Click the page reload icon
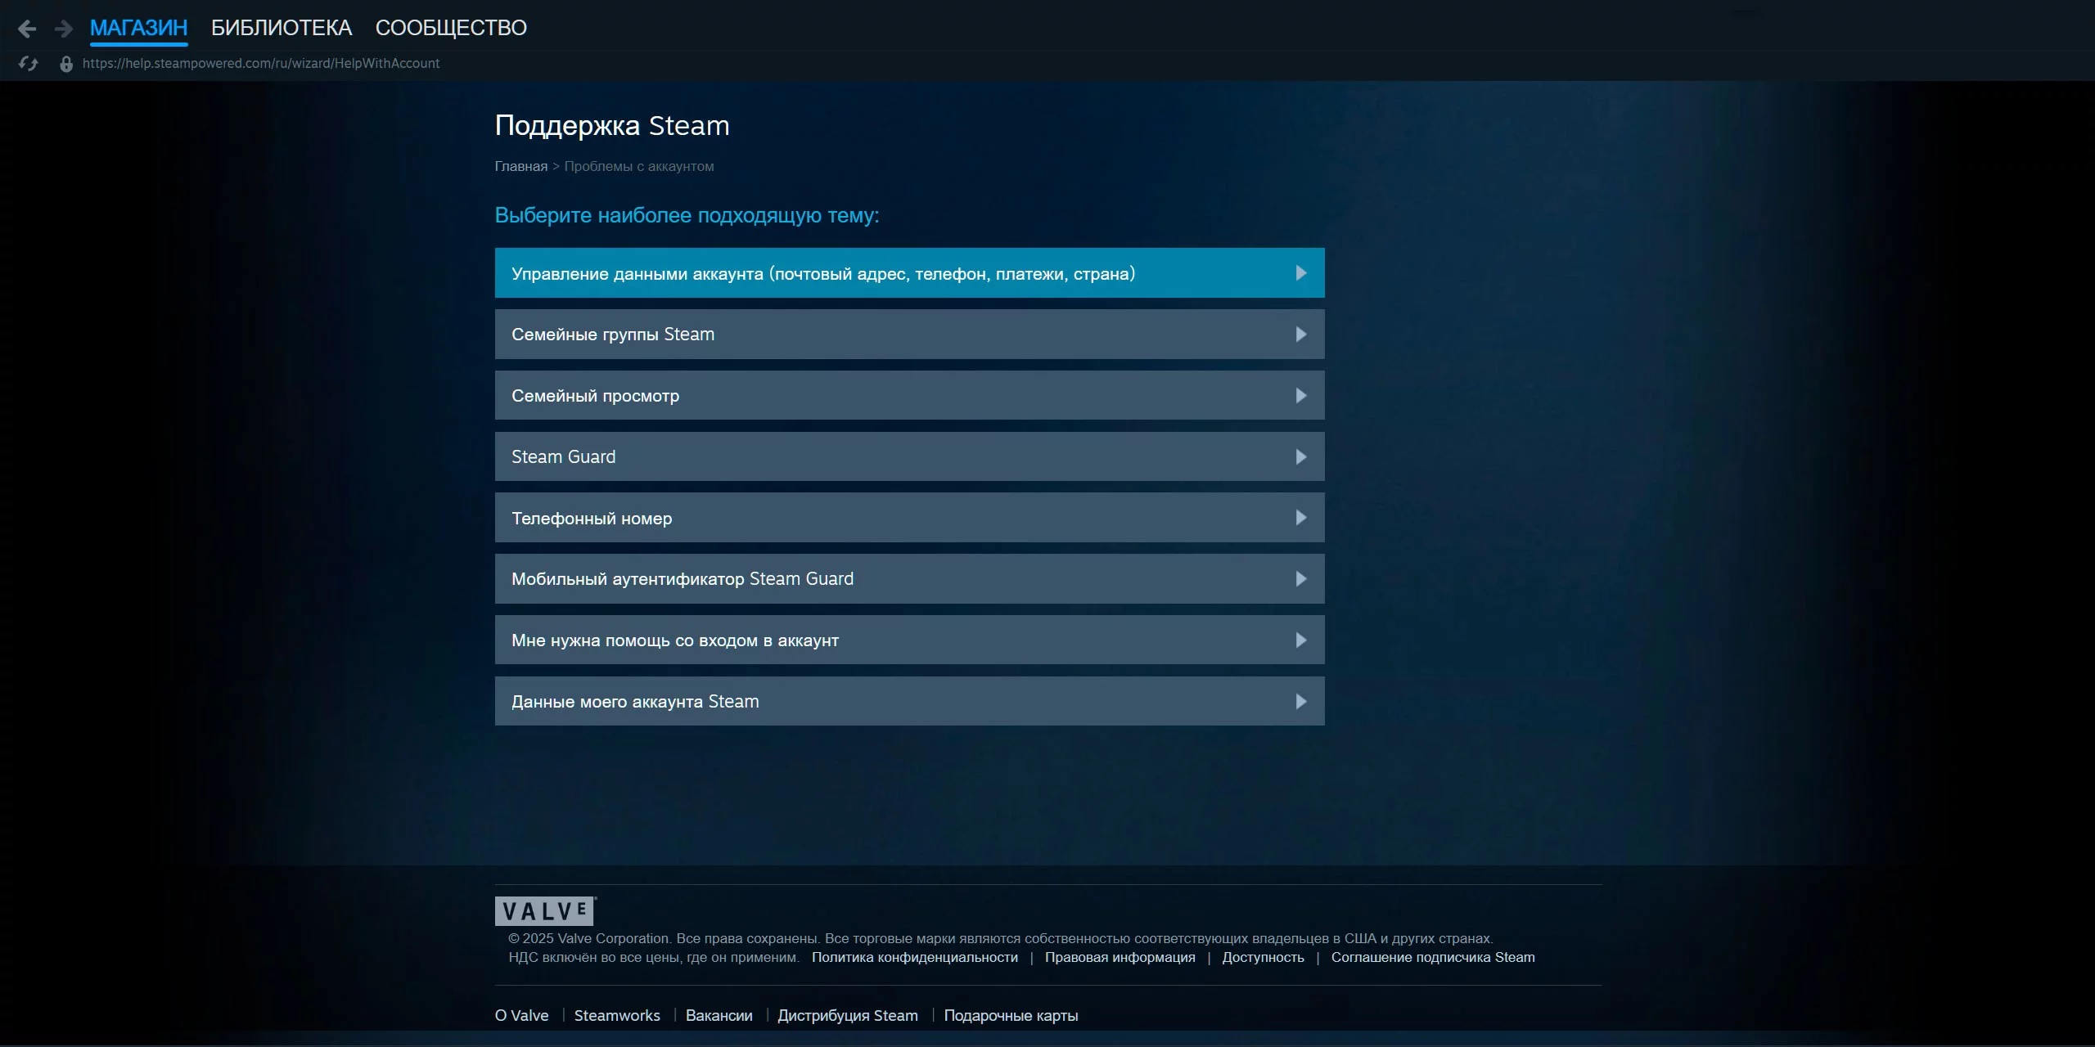This screenshot has width=2095, height=1047. point(28,64)
